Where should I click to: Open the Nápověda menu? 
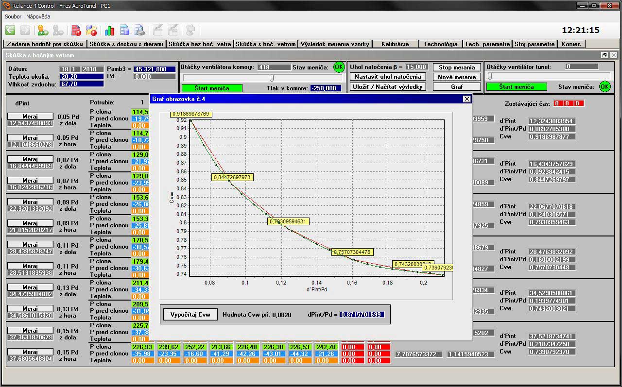(38, 17)
